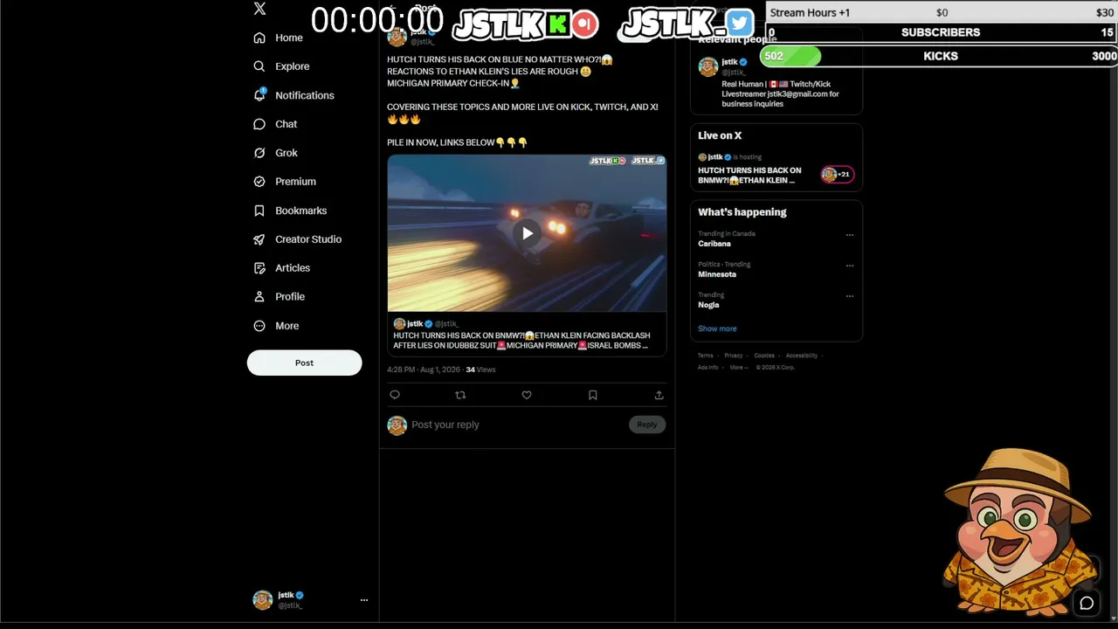The image size is (1118, 629).
Task: Open Explore using the magnifier icon
Action: pos(259,66)
